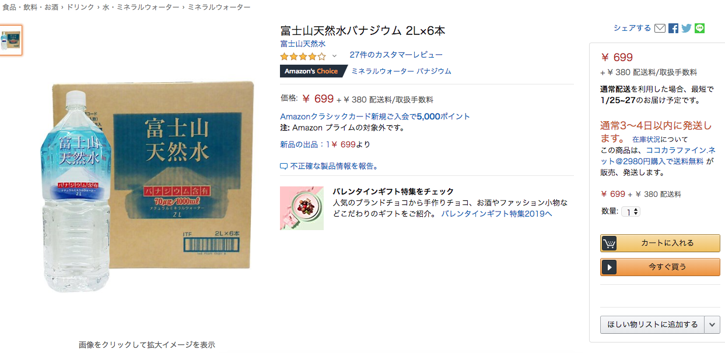Image resolution: width=725 pixels, height=353 pixels.
Task: Click the 富士山天然水 brand link
Action: 303,44
